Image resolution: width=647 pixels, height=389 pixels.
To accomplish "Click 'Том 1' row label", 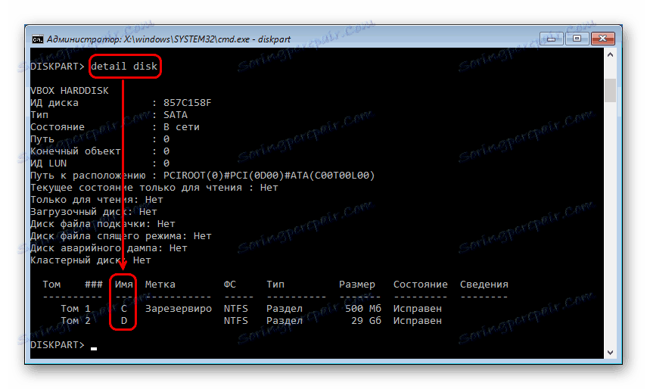I will [x=76, y=309].
